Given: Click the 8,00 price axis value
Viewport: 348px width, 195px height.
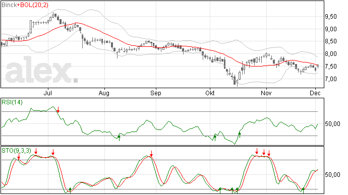Looking at the screenshot, I should (x=331, y=54).
